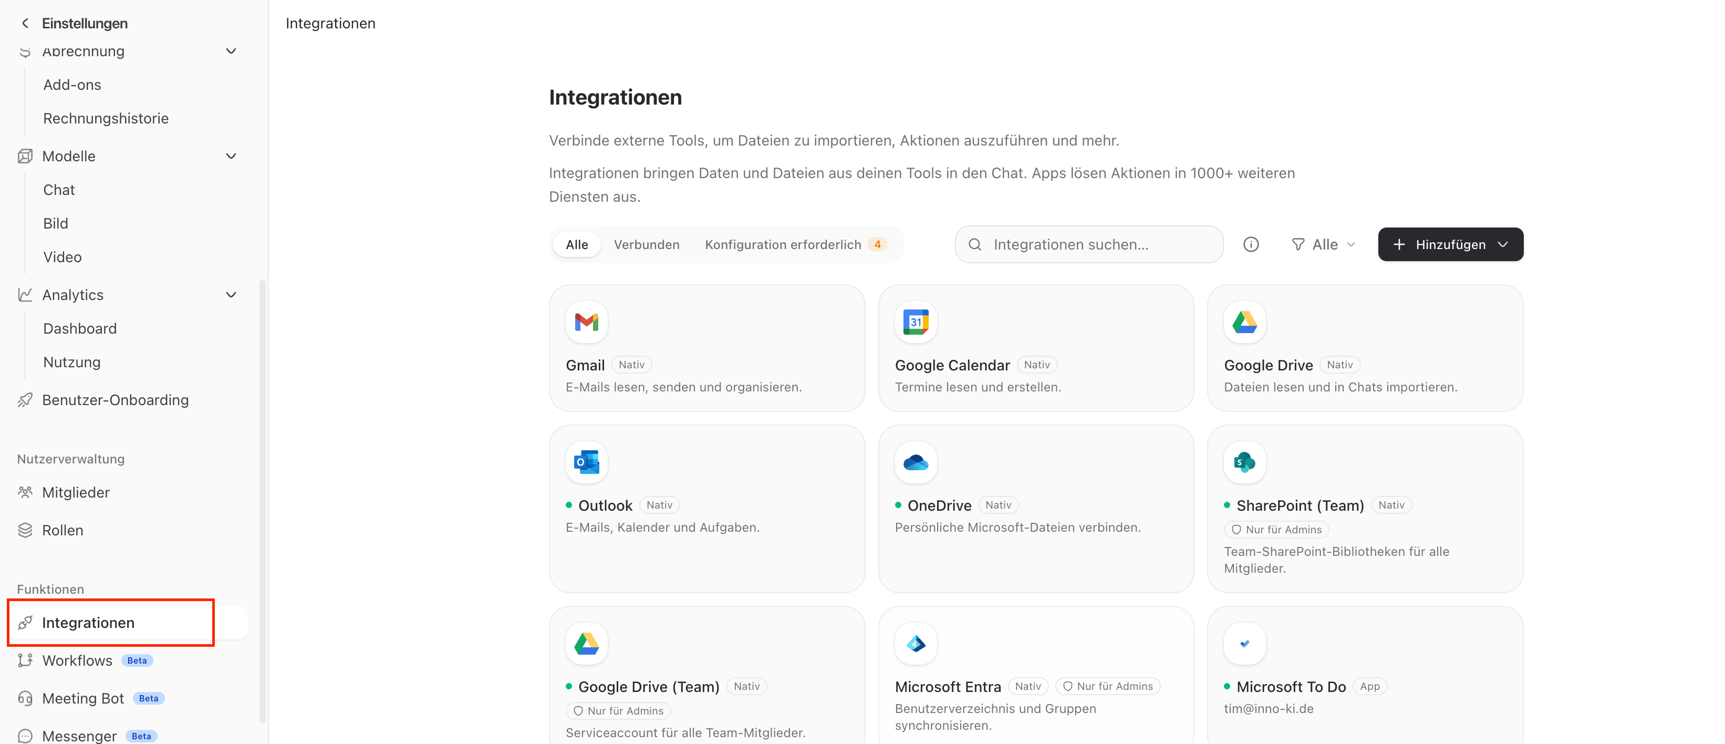1725x744 pixels.
Task: Open the Nutzung page
Action: pos(71,363)
